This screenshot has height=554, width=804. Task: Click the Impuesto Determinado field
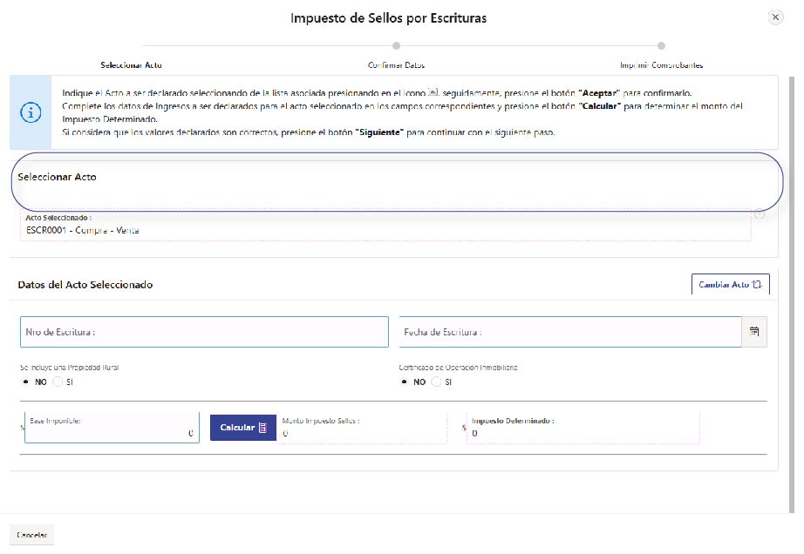coord(610,428)
